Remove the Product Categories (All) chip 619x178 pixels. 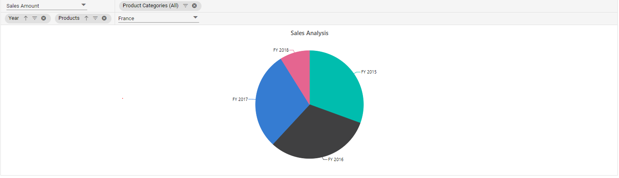pyautogui.click(x=194, y=6)
